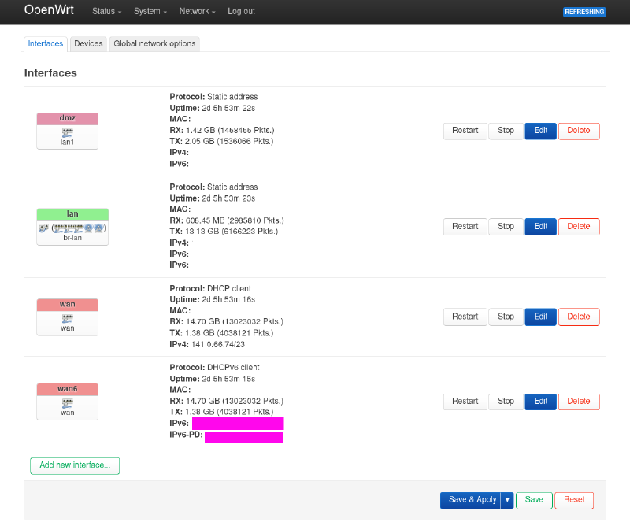This screenshot has width=630, height=526.
Task: Click the OpenWrt logo
Action: point(49,11)
